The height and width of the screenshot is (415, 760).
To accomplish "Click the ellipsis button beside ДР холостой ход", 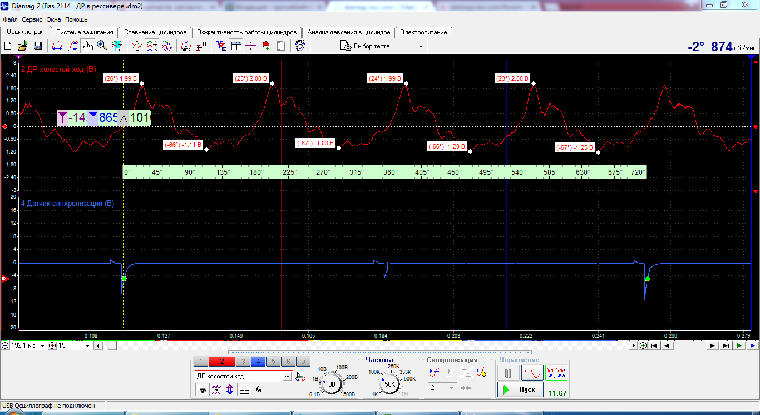I will [x=287, y=376].
